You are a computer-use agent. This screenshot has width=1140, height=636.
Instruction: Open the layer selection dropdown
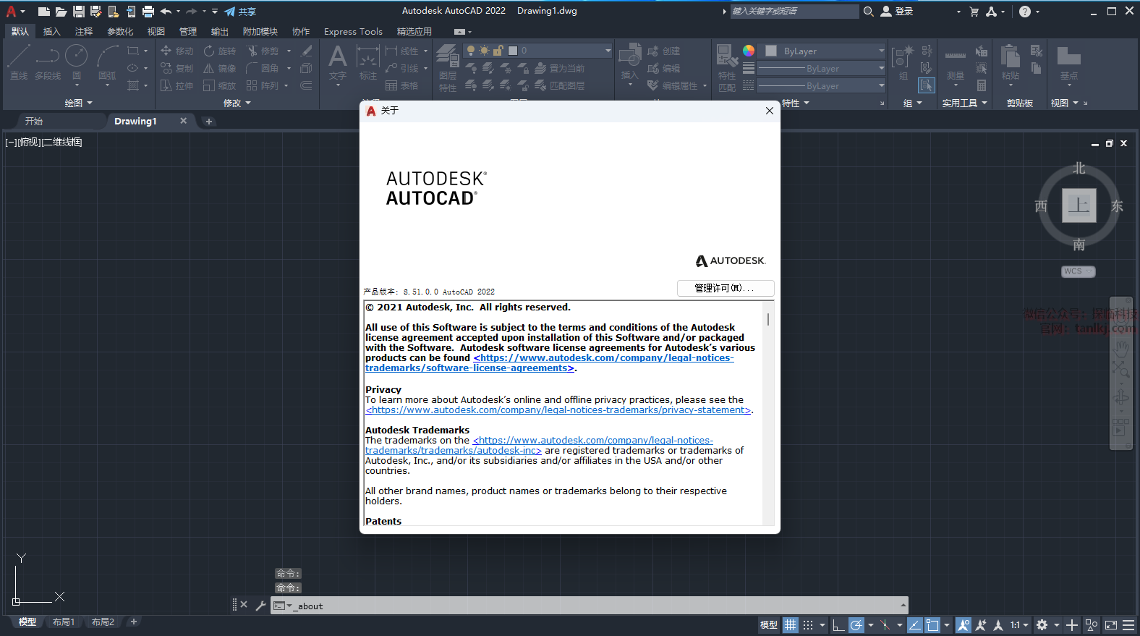pyautogui.click(x=608, y=51)
